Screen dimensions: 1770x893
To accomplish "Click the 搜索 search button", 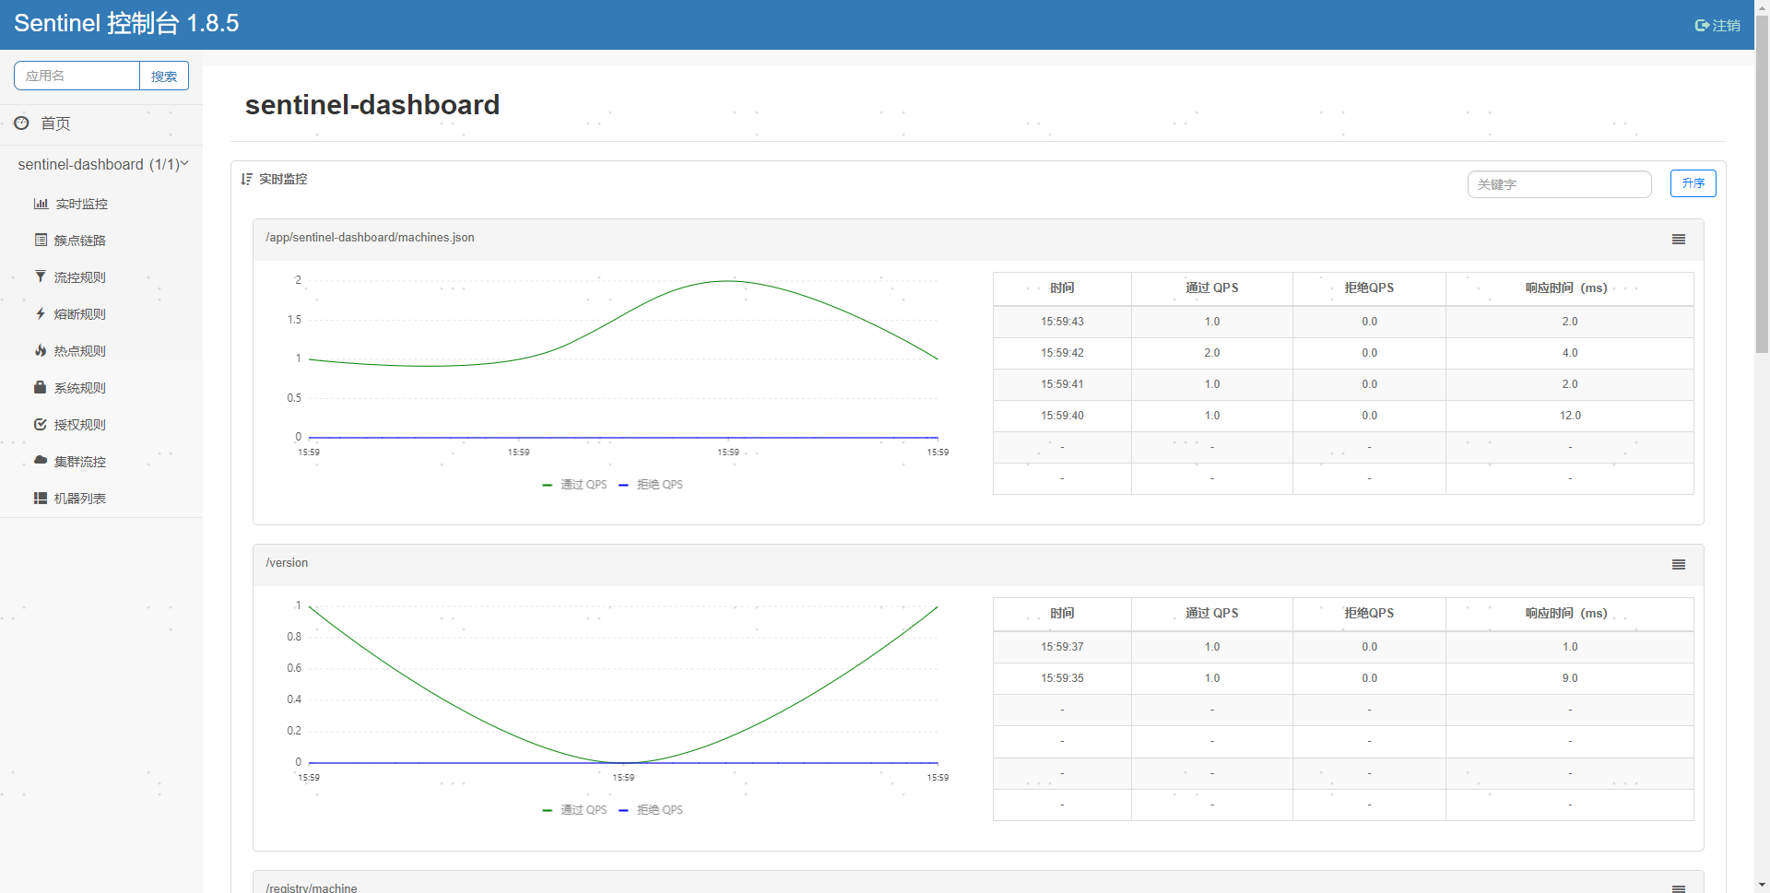I will coord(164,76).
